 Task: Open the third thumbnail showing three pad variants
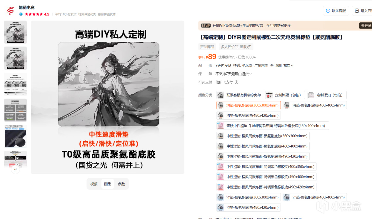15,84
